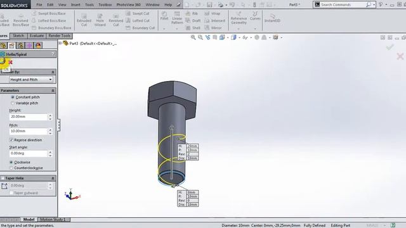Adjust Pitch with spinner arrows
This screenshot has height=228, width=406.
(x=50, y=131)
